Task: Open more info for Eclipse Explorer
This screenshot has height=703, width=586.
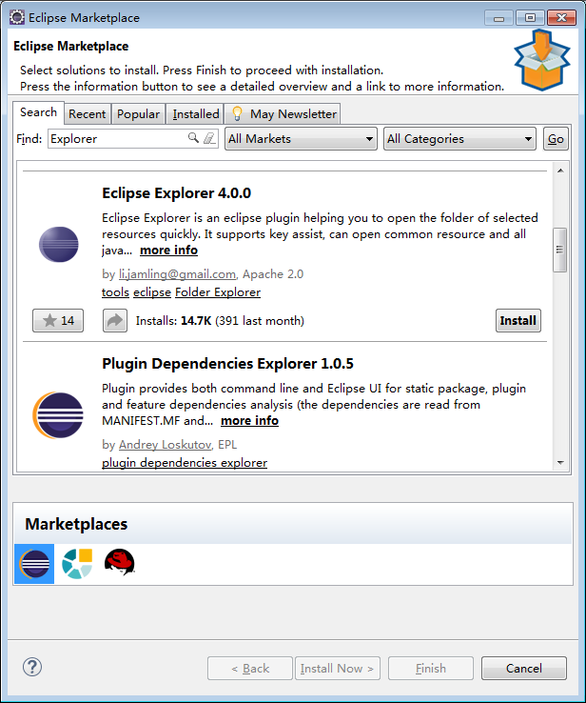Action: coord(168,251)
